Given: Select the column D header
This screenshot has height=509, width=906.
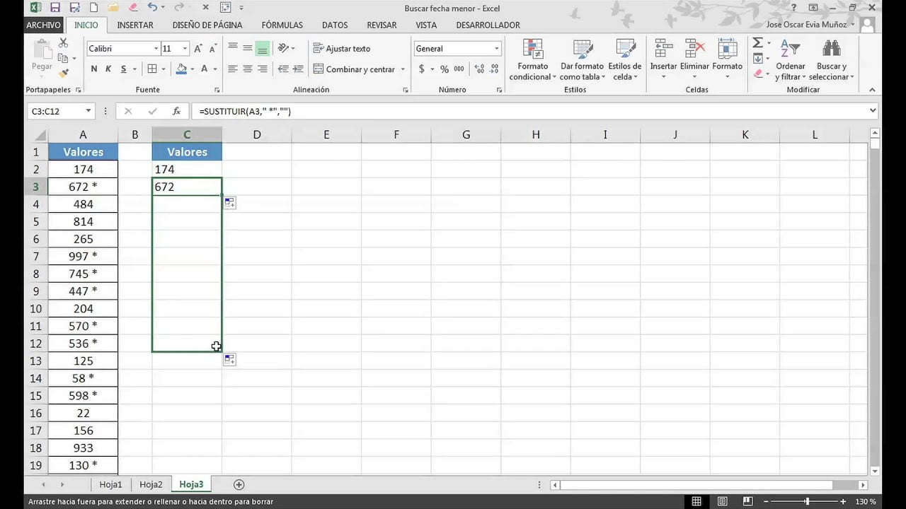Looking at the screenshot, I should [x=257, y=134].
